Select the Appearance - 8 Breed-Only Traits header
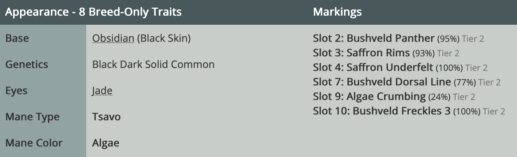Viewport: 517px width, 157px height. tap(93, 12)
